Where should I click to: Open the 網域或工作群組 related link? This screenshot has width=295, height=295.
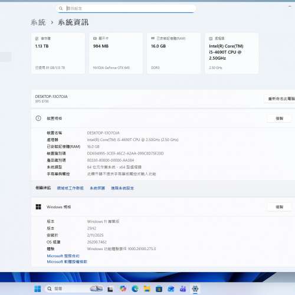tap(70, 188)
